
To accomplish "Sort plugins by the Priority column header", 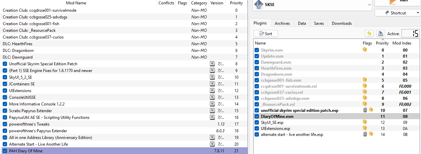I will click(x=382, y=43).
